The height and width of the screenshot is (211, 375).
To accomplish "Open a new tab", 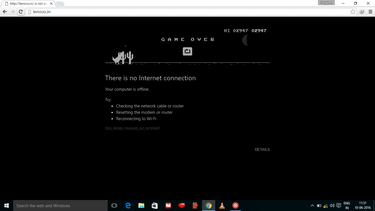I will pyautogui.click(x=60, y=4).
